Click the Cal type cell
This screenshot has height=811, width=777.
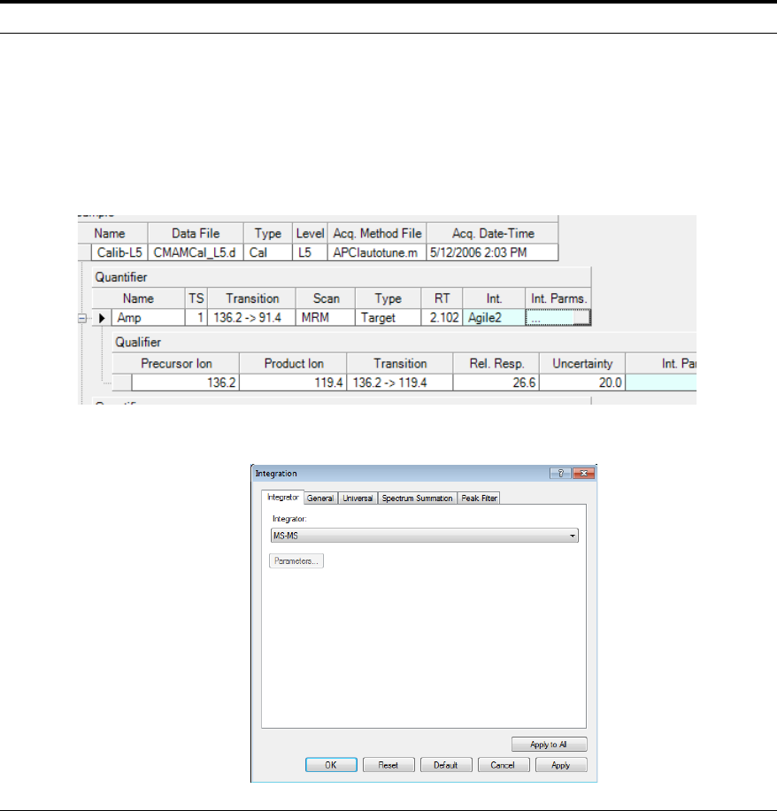268,252
